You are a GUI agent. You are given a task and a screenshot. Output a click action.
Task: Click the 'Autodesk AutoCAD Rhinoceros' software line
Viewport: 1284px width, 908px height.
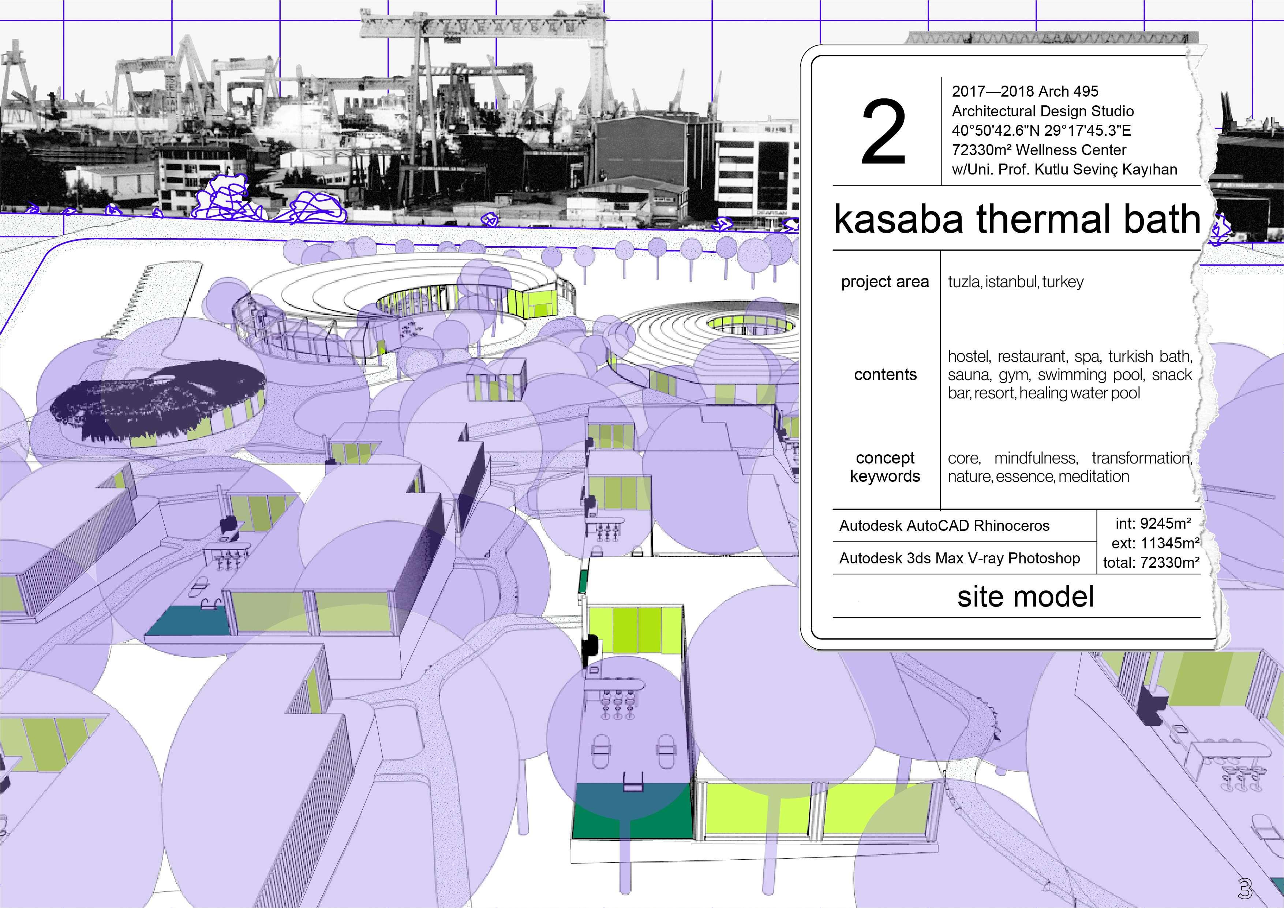[x=944, y=526]
